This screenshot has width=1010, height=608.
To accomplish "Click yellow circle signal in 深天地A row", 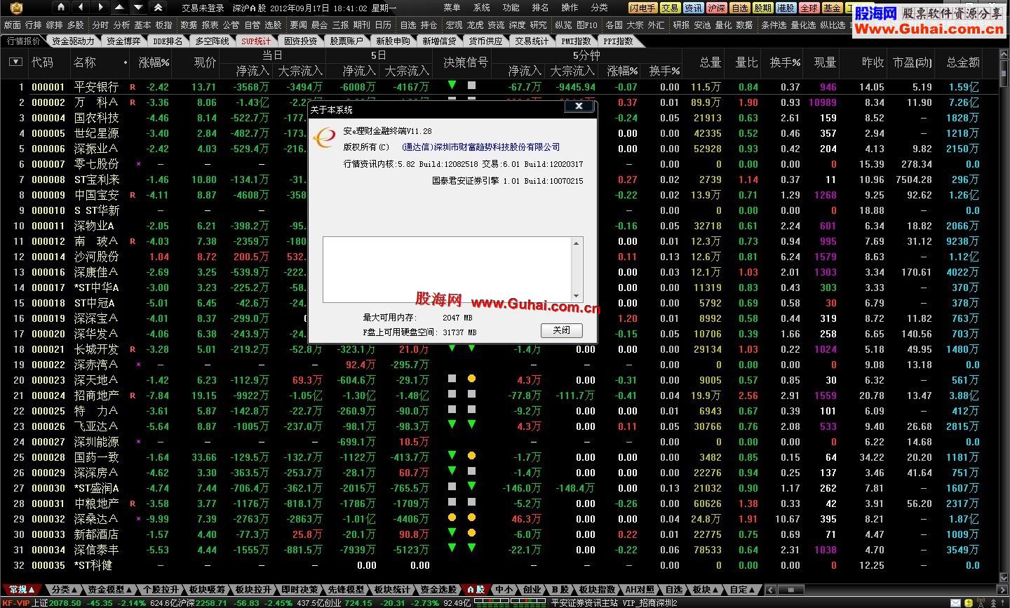I will click(x=471, y=379).
